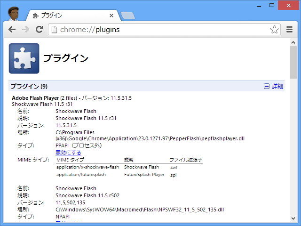Click the scrollbar down arrow
301x226 pixels.
coord(293,218)
